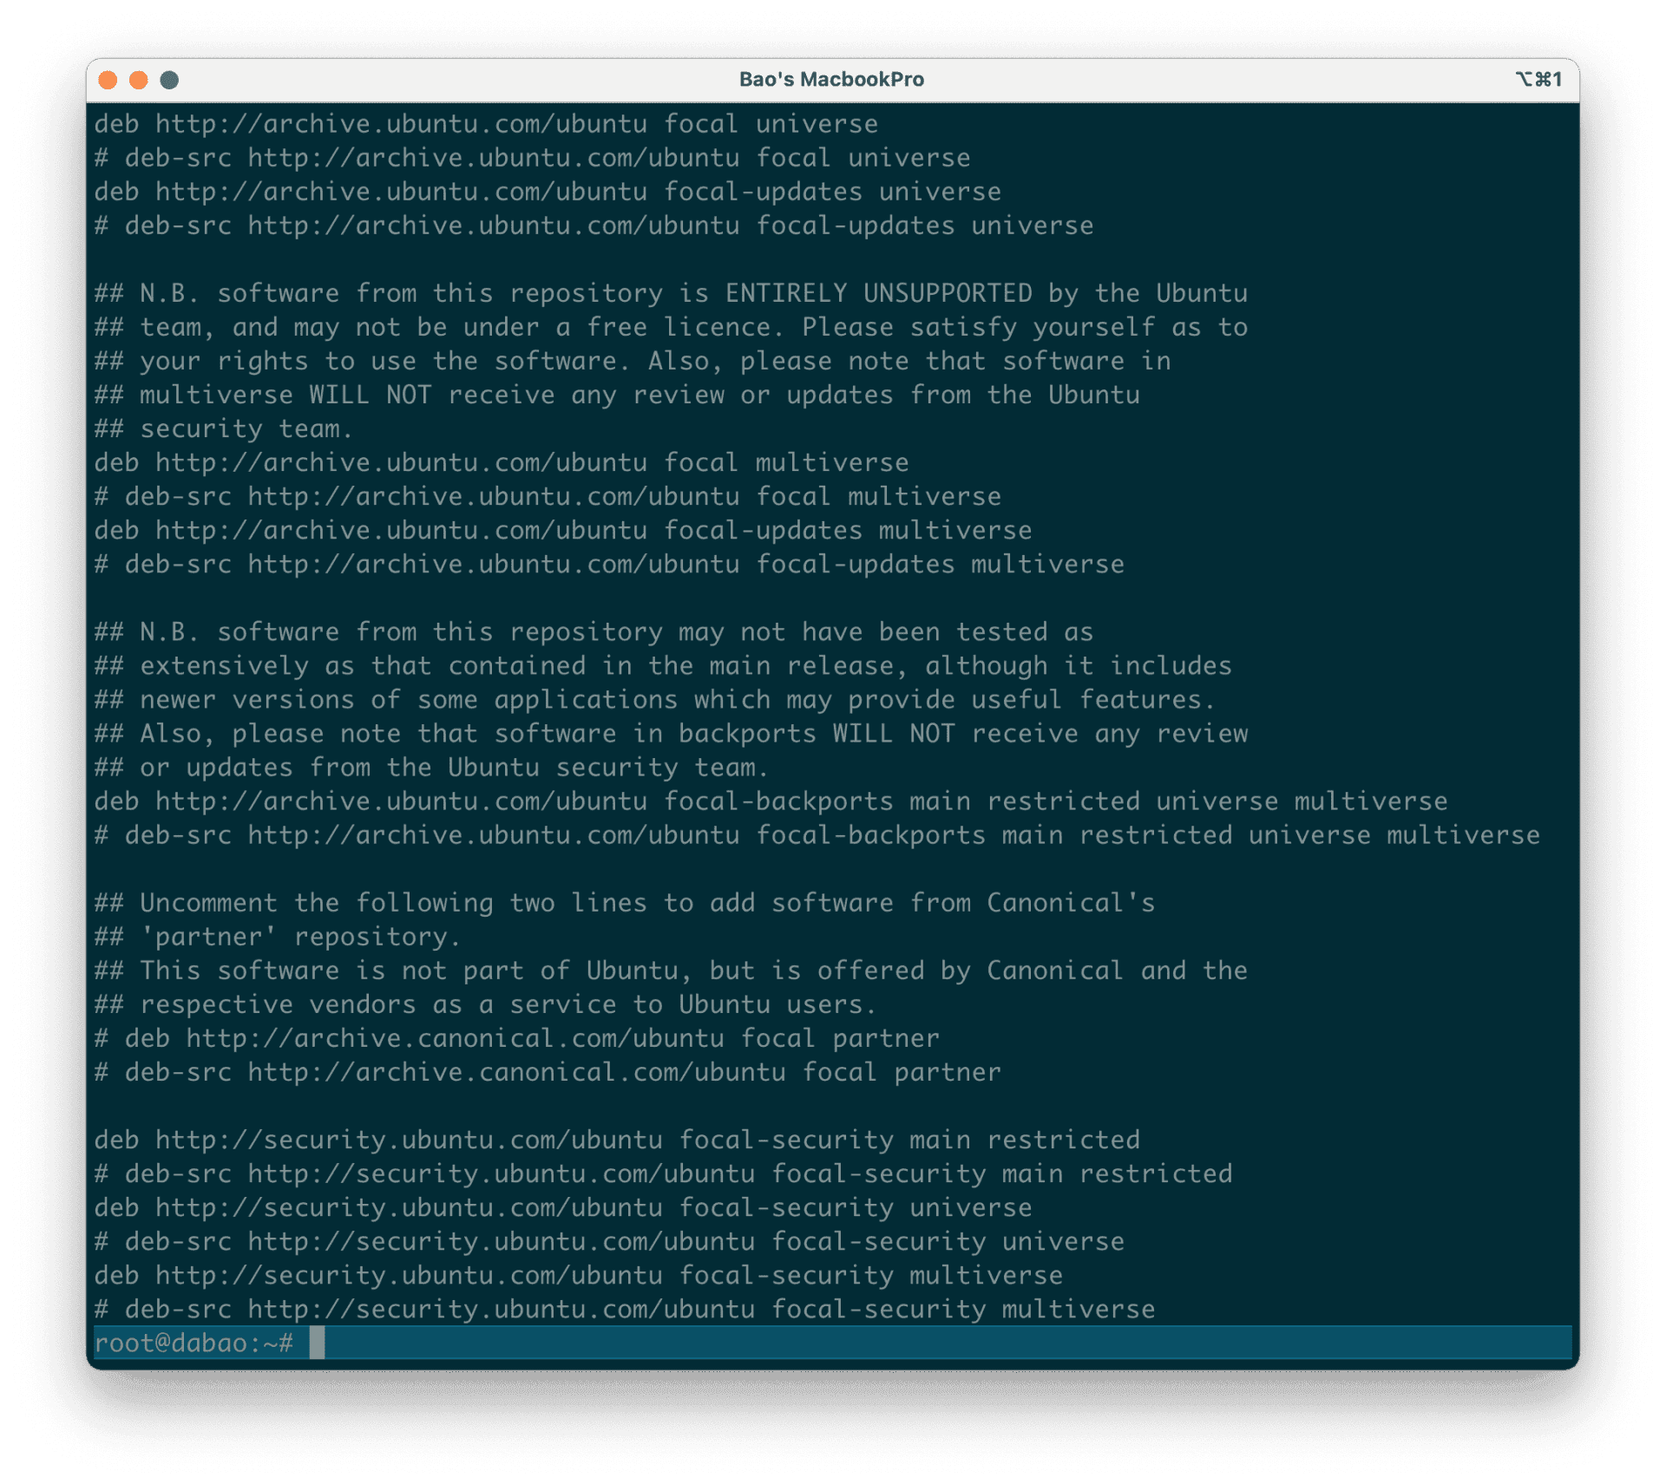Click line 'deb http://archive.ubuntu.com/ubuntu focal universe'

tap(486, 124)
